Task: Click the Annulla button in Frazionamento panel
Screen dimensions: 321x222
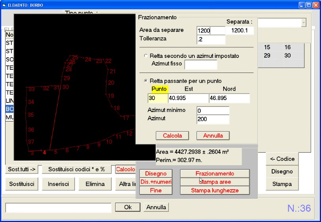Action: point(213,136)
